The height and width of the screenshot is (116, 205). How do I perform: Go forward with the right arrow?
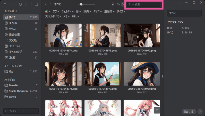point(50,4)
